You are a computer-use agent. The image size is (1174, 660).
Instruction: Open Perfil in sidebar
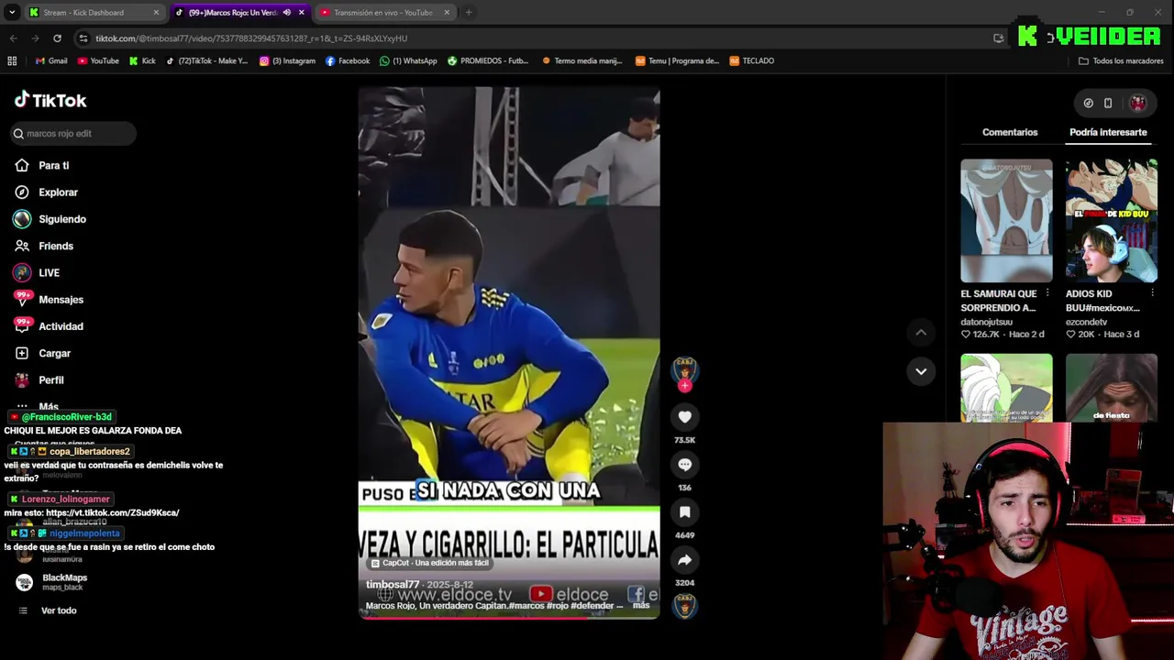pyautogui.click(x=50, y=380)
